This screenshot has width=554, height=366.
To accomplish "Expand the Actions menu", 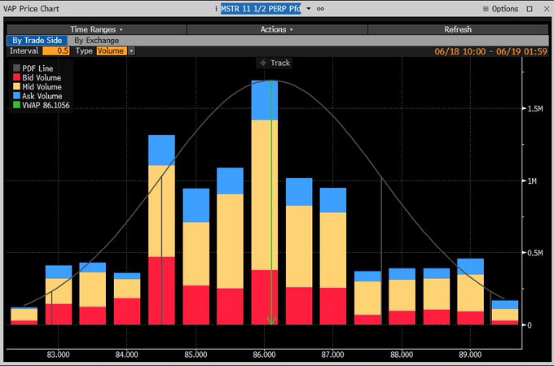I will click(277, 29).
